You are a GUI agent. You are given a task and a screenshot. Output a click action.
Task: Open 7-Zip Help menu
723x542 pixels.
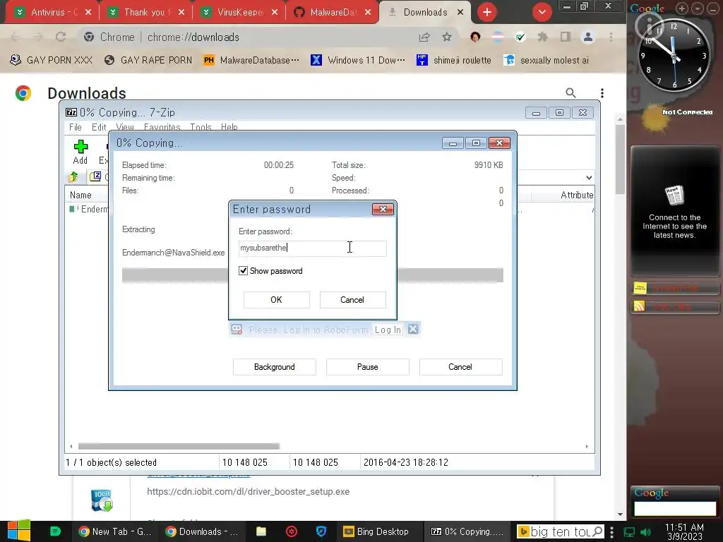229,127
